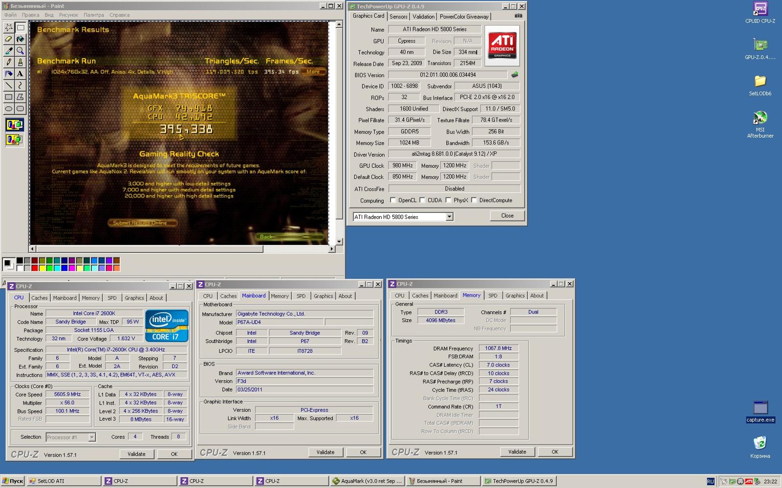The image size is (782, 488).
Task: Switch to AquaMark taskbar button
Action: tap(367, 481)
